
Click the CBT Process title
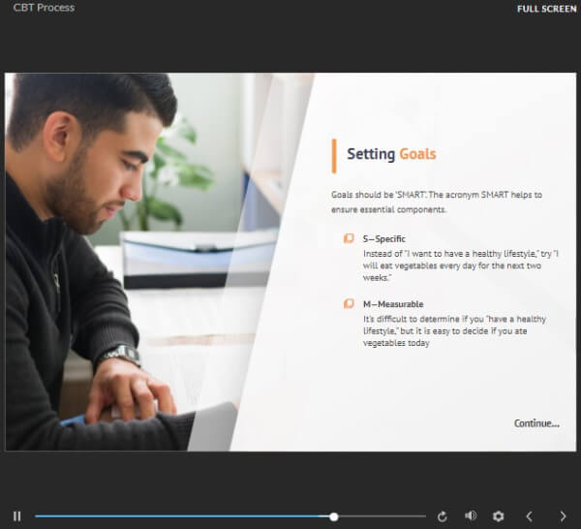(x=44, y=8)
